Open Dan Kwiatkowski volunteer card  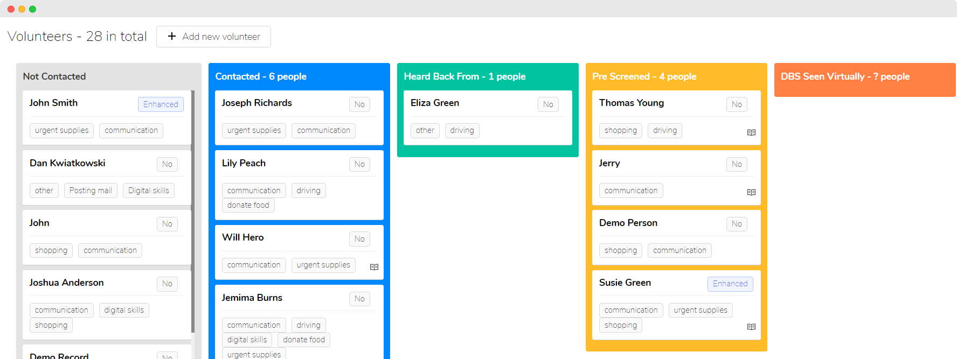coord(107,178)
